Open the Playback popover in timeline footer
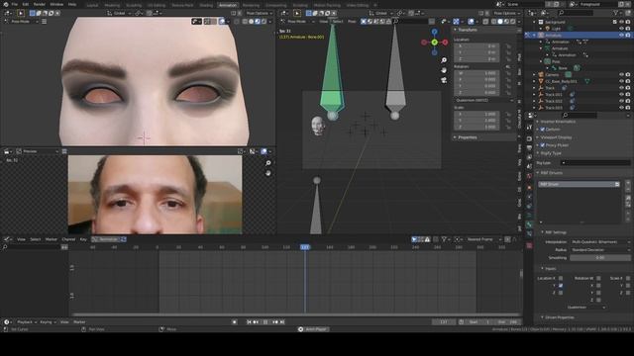Viewport: 634px width, 356px height. click(x=27, y=322)
